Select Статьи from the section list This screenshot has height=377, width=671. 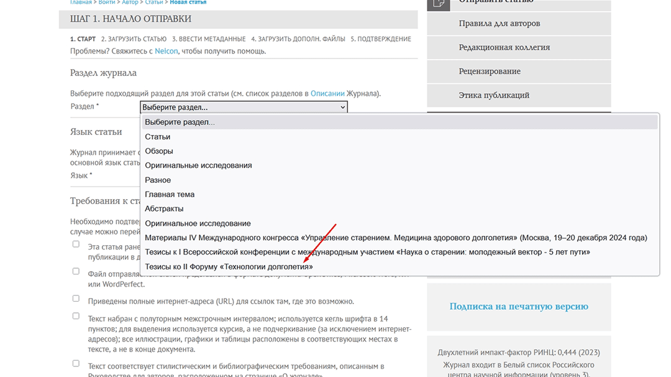pos(158,137)
